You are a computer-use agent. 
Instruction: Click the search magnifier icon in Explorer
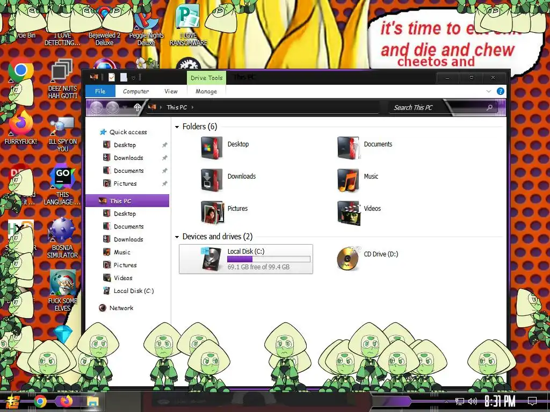click(489, 107)
